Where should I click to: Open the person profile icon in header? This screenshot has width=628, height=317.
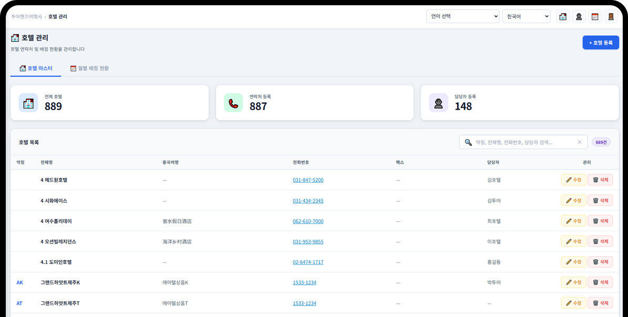(x=579, y=17)
